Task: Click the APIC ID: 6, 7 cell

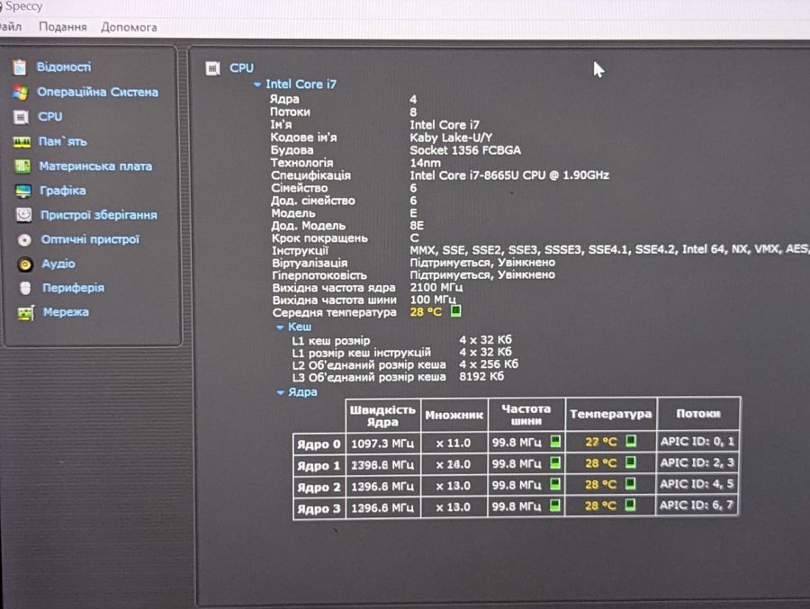Action: (697, 505)
